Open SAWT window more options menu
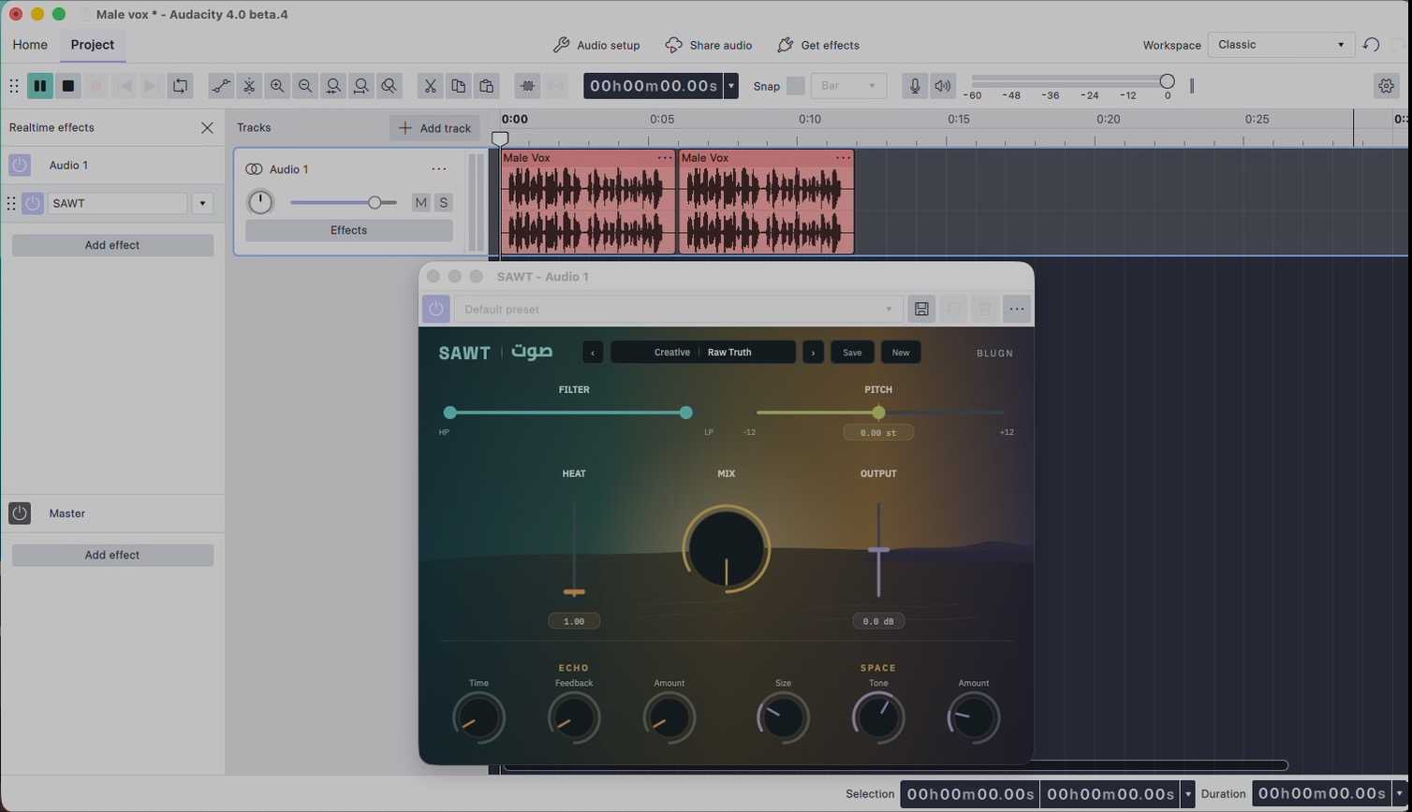 1017,310
